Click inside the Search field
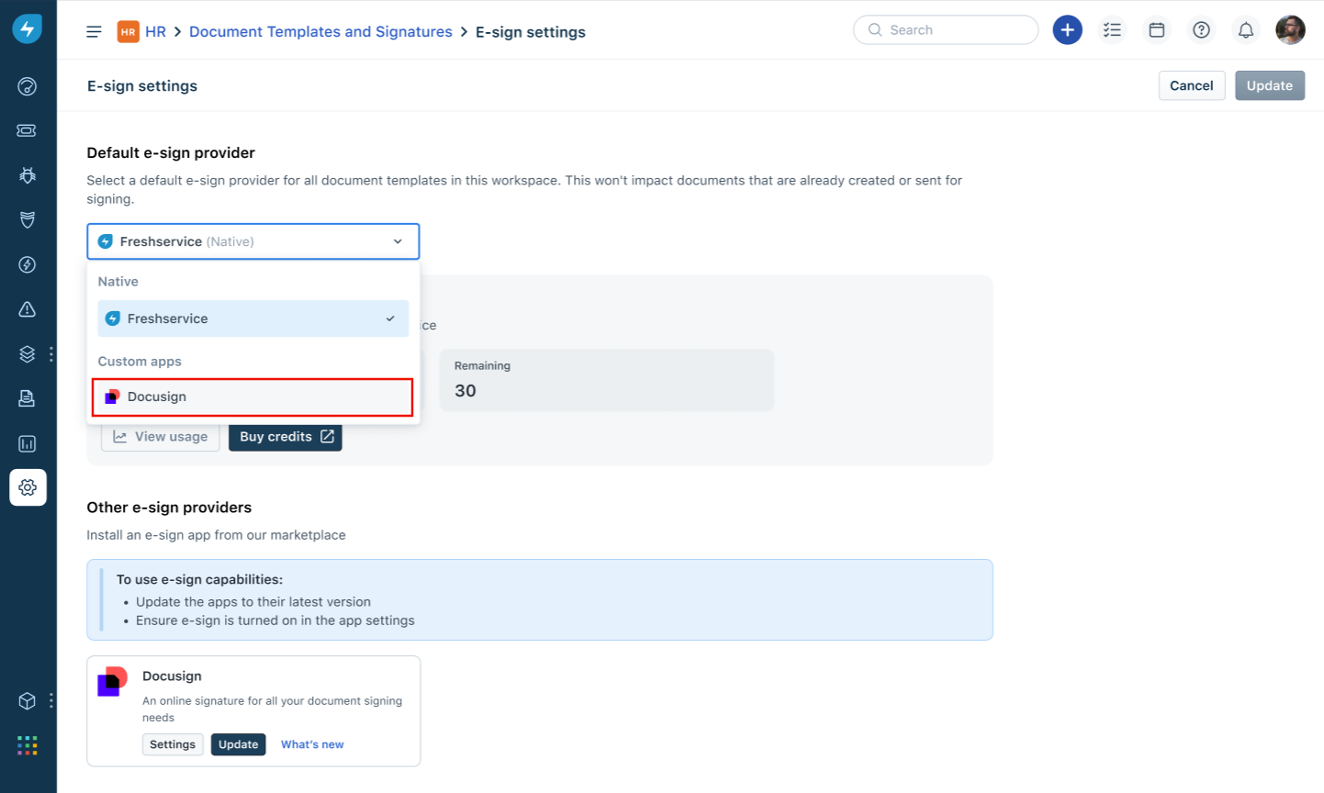Viewport: 1324px width, 793px height. 946,30
